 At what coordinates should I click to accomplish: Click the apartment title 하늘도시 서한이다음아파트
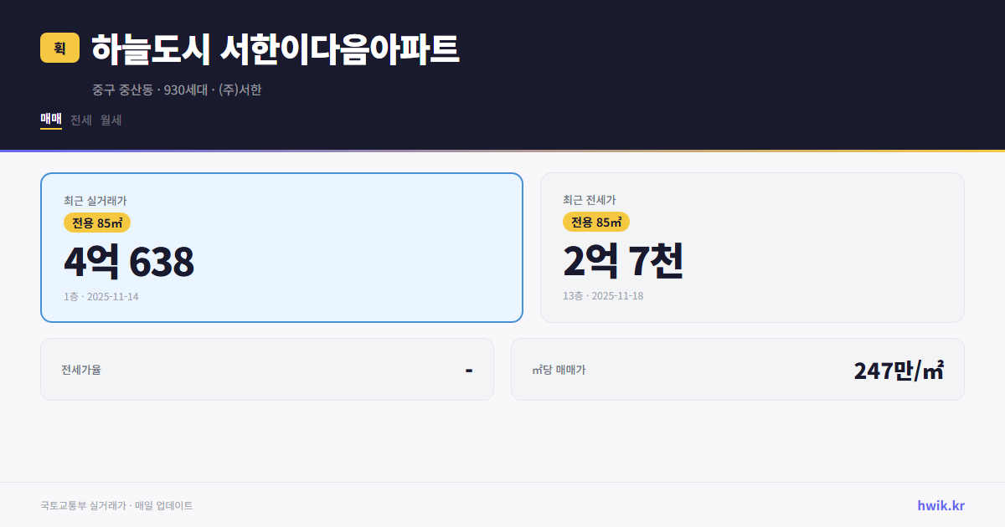(274, 49)
